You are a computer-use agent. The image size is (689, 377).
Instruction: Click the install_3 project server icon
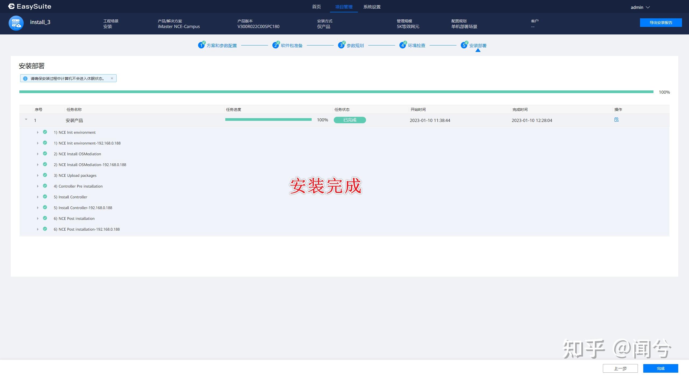16,23
